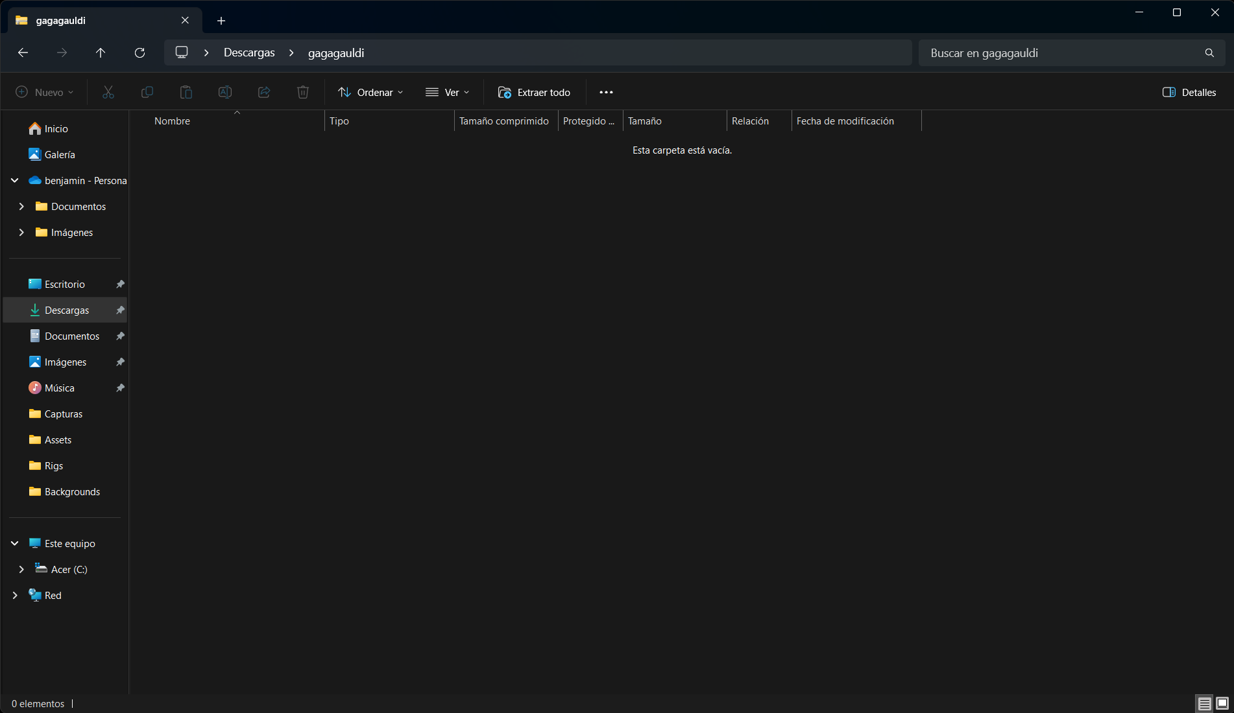
Task: Switch to large icons view in status bar
Action: click(x=1222, y=703)
